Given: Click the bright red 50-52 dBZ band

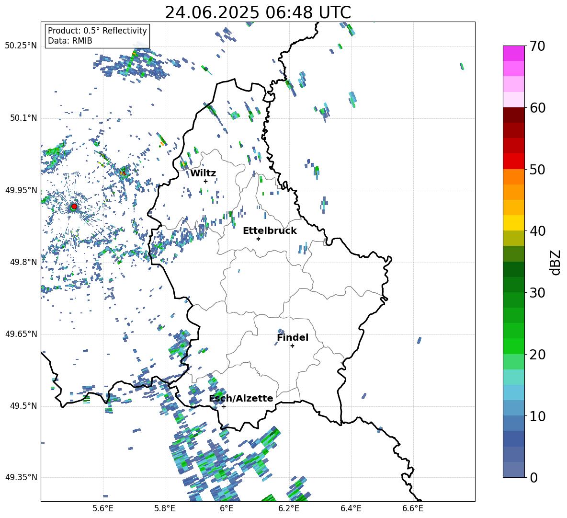Looking at the screenshot, I should click(x=514, y=161).
